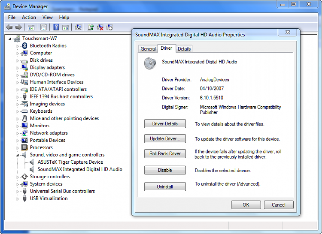Screen dimensions: 322x234
Task: Click the Update Driver Software toolbar icon
Action: pos(91,27)
